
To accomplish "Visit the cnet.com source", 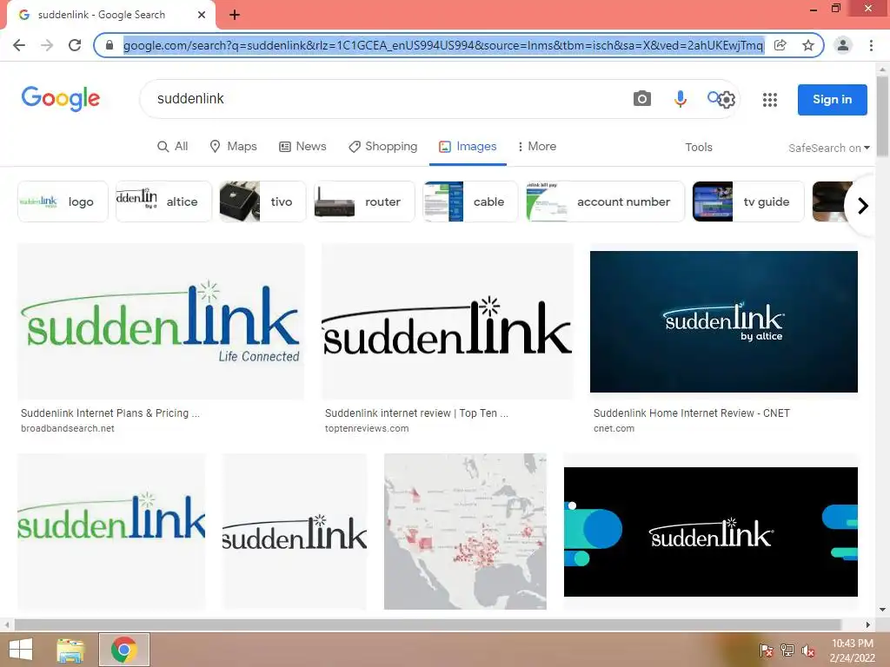I will click(x=614, y=428).
